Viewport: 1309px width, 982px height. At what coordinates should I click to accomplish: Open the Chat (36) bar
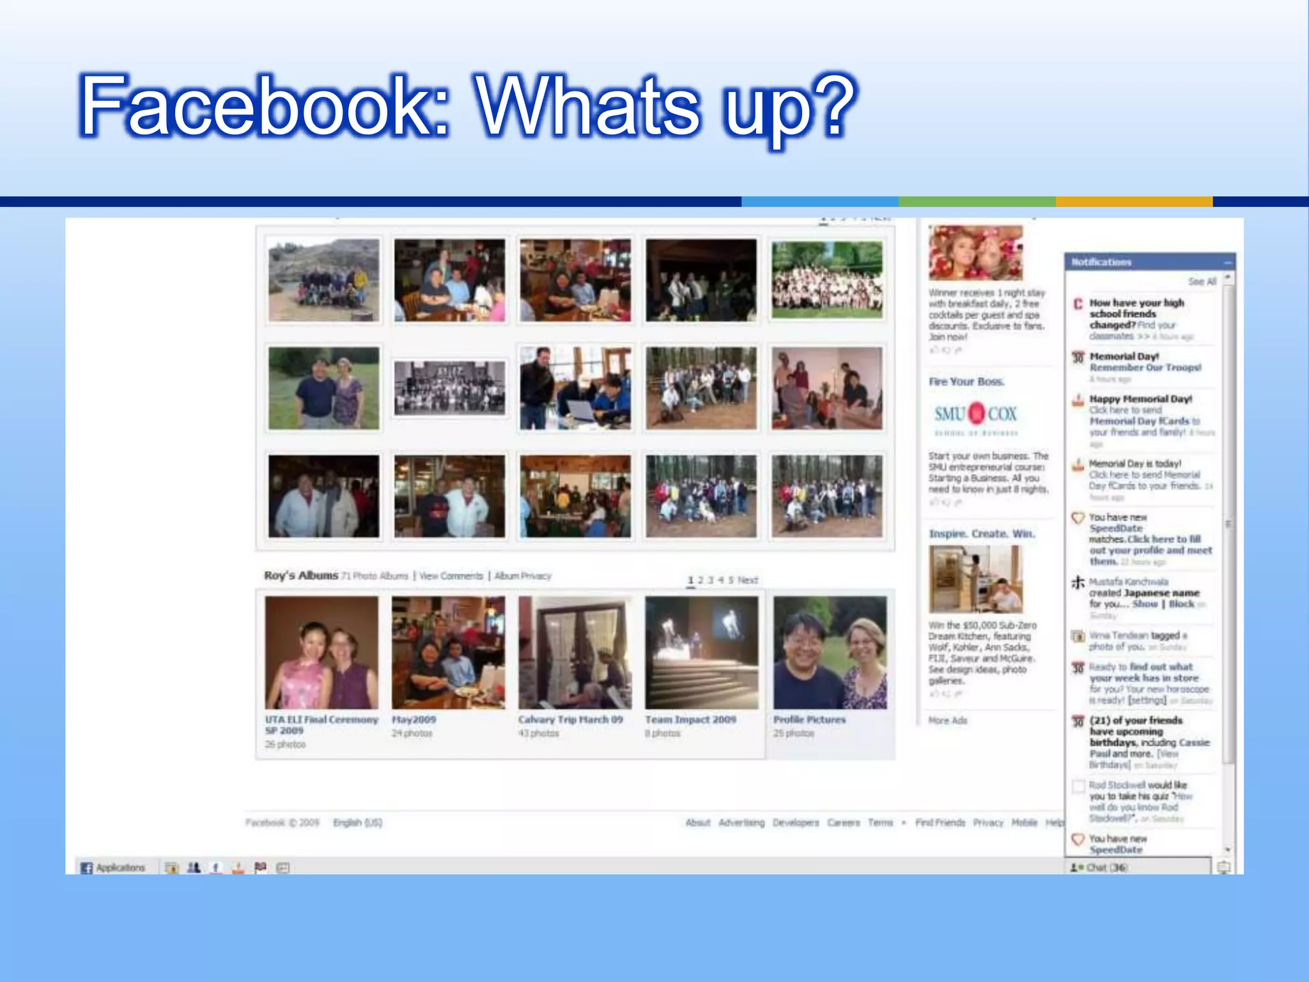pyautogui.click(x=1137, y=867)
